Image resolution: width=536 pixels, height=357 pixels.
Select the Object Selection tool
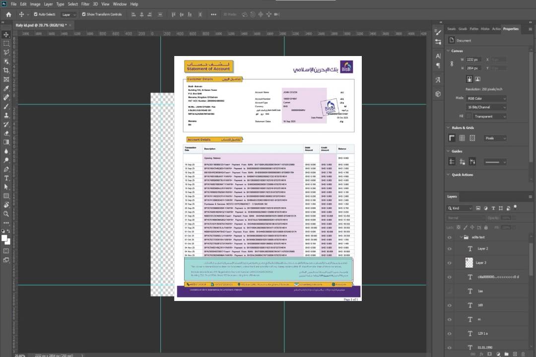6,61
